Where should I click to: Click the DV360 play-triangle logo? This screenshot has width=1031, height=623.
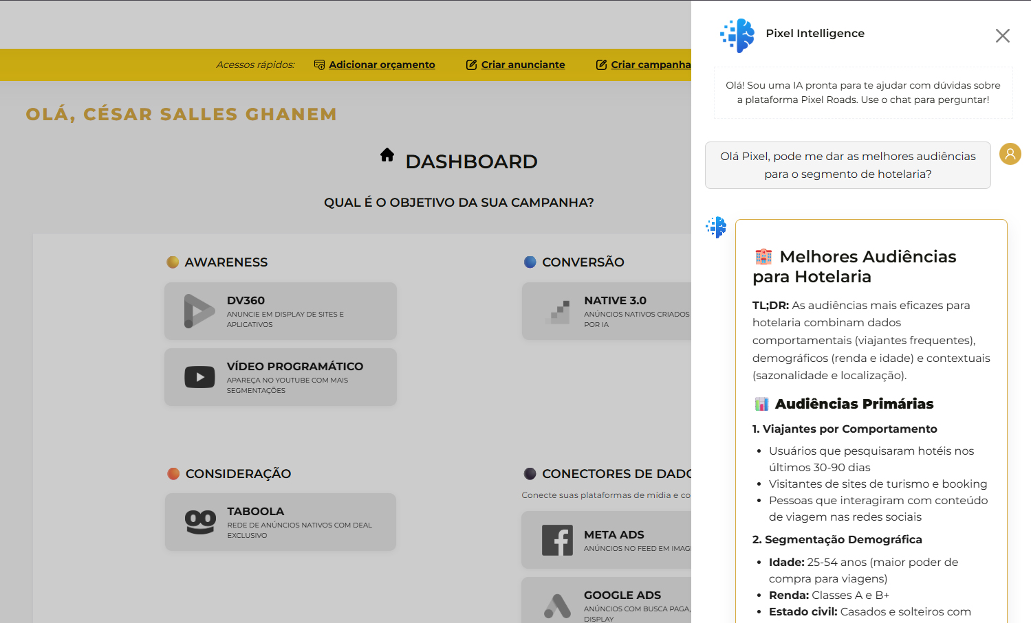[x=199, y=311]
